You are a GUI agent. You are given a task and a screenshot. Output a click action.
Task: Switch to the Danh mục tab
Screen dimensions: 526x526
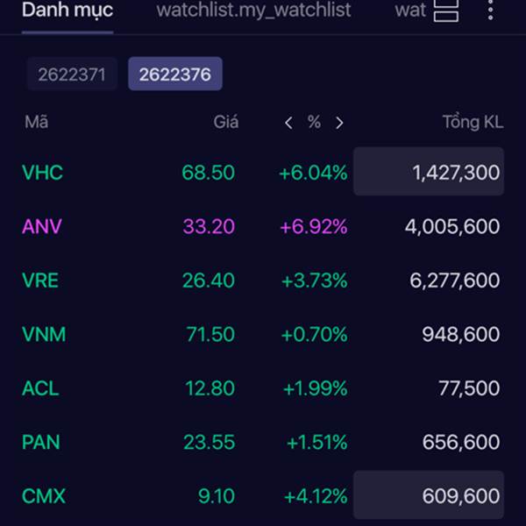tap(68, 10)
